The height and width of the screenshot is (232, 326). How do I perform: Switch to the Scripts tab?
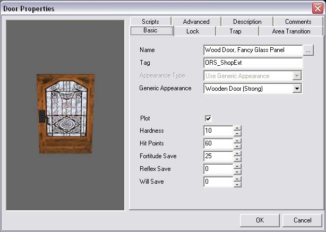pos(150,22)
